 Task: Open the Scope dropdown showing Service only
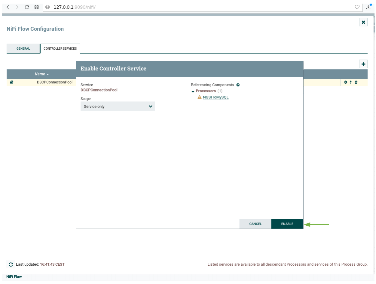tap(118, 106)
